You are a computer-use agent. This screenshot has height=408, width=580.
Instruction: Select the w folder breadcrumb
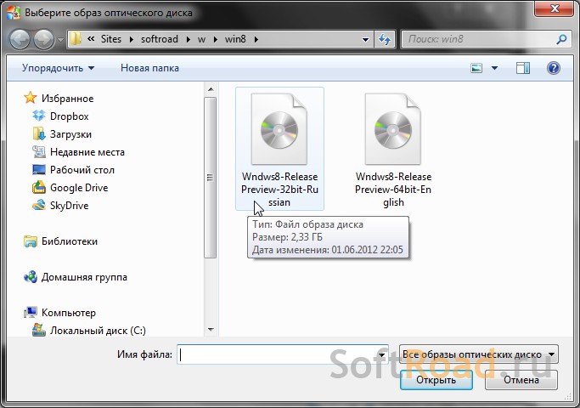(x=201, y=39)
